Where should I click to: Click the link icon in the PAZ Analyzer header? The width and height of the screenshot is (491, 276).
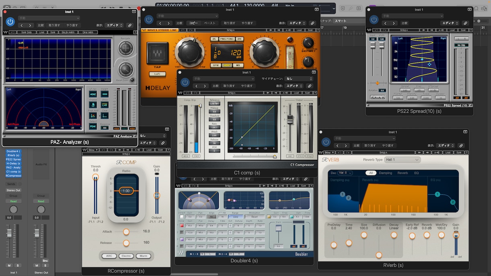[x=130, y=25]
